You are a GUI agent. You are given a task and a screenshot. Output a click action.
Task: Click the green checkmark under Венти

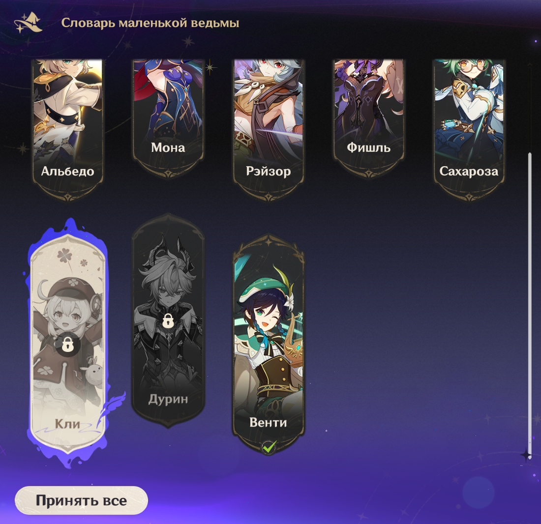pos(269,448)
